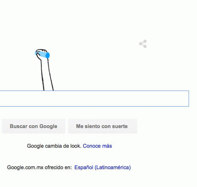The height and width of the screenshot is (187, 197).
Task: Start a search with Buscar con Google
Action: (x=34, y=126)
